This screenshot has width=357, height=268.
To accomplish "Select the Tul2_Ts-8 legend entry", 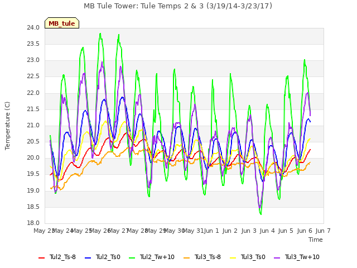I will coord(57,257).
